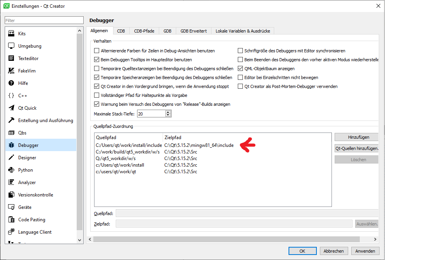
Task: Click the Quellpfad input field
Action: 247,213
